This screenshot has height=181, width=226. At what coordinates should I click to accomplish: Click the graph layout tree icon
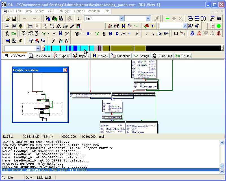click(x=59, y=26)
